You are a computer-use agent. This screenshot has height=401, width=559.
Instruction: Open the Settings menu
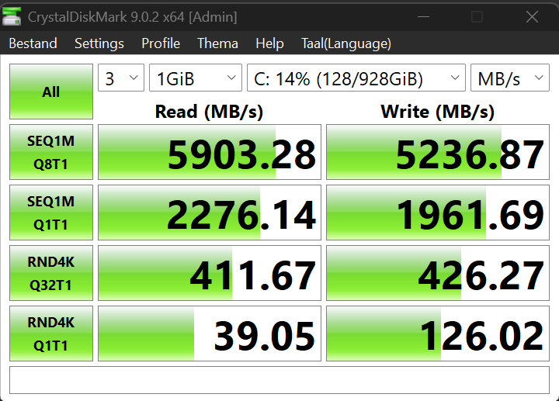click(x=99, y=43)
